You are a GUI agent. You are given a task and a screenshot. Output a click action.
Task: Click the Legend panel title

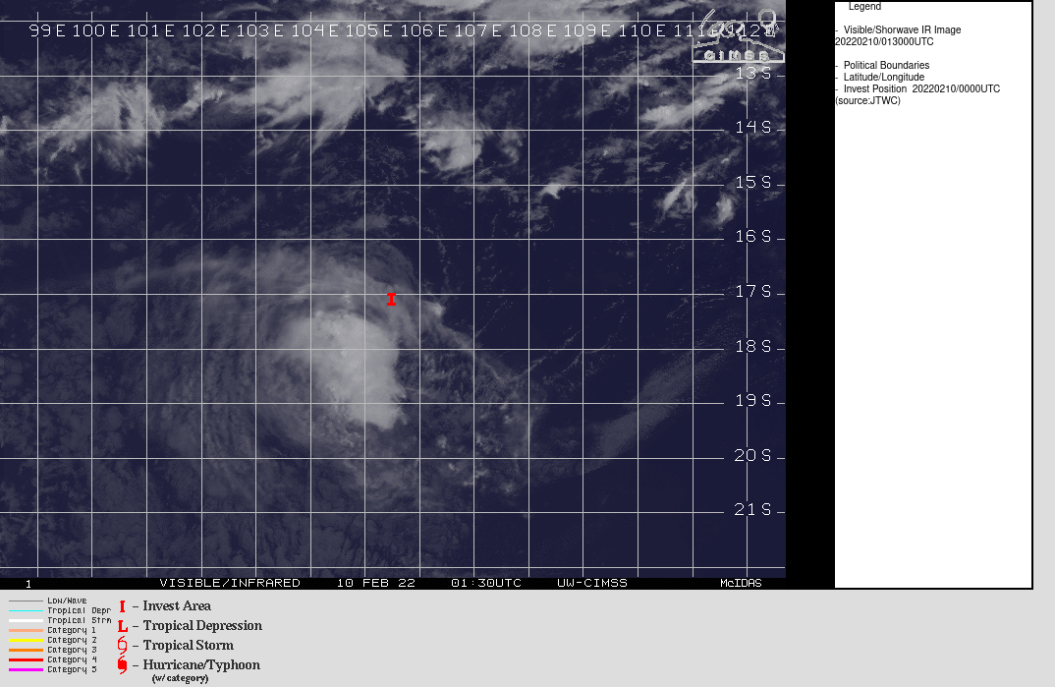[864, 7]
